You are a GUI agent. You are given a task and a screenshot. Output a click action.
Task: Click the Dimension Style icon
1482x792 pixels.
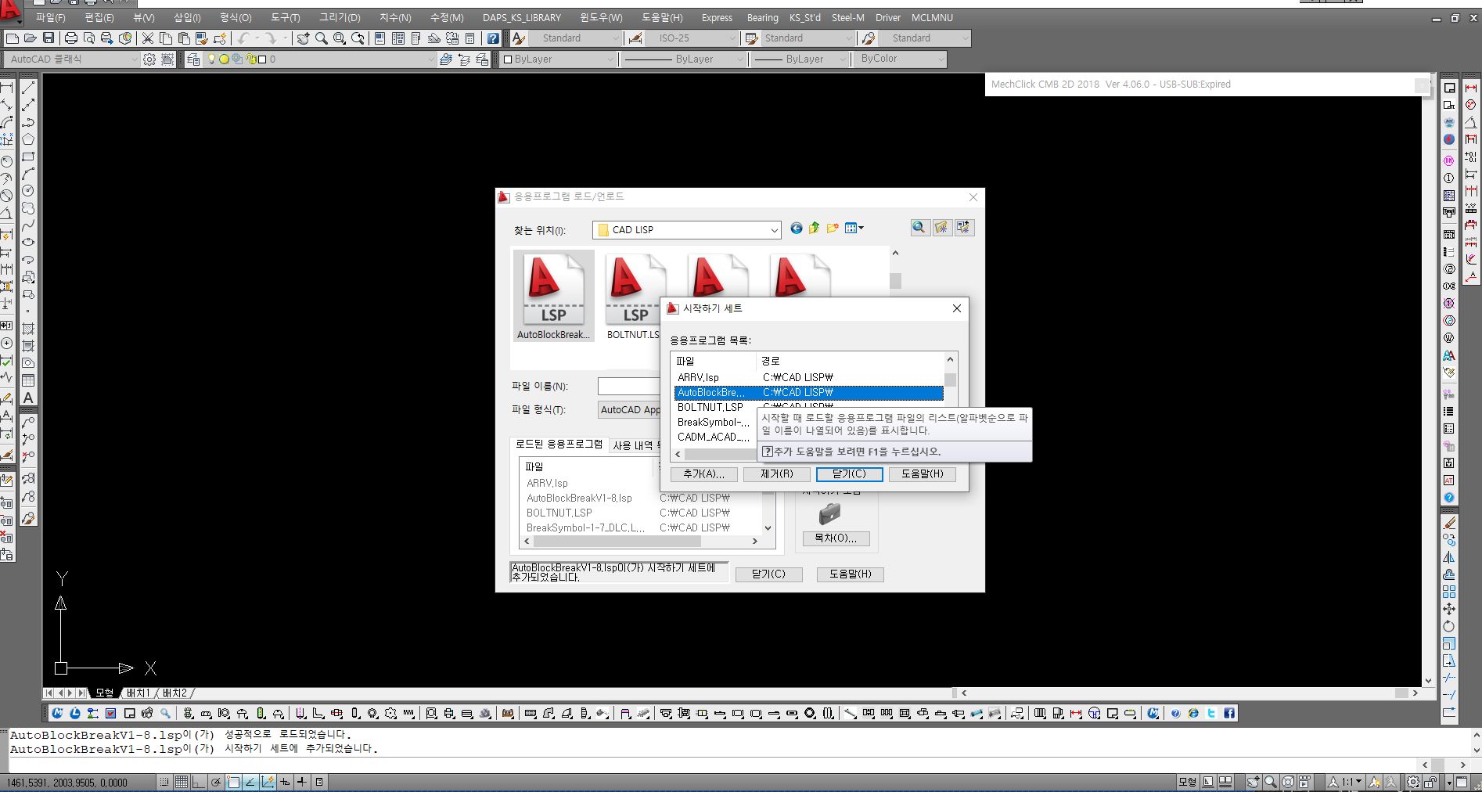click(635, 38)
